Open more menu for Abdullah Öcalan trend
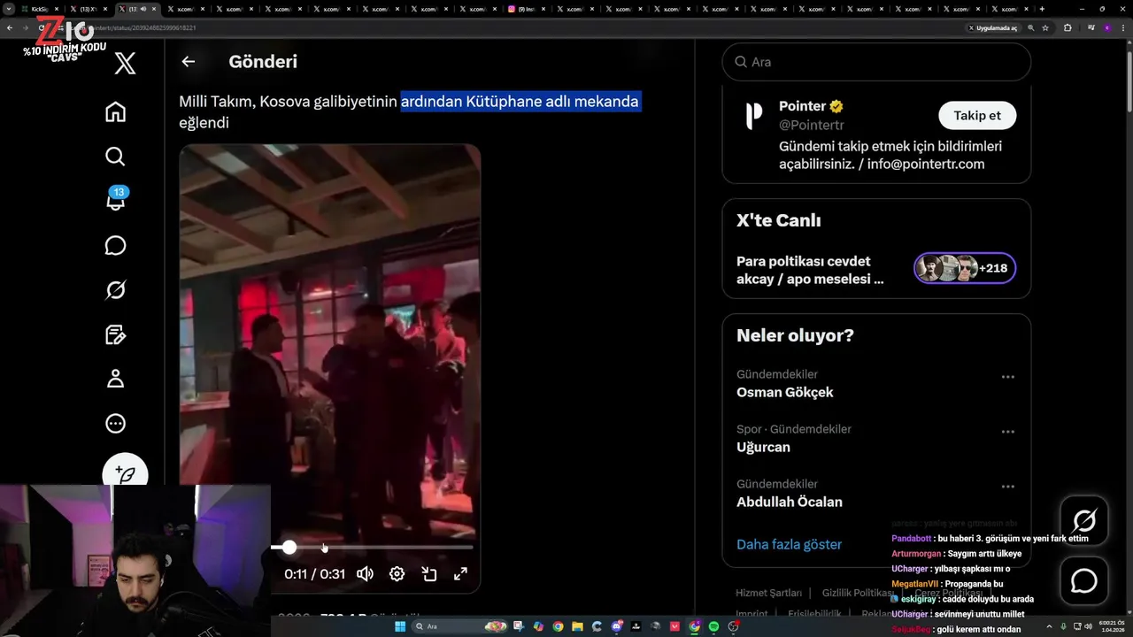This screenshot has height=637, width=1133. click(x=1007, y=487)
